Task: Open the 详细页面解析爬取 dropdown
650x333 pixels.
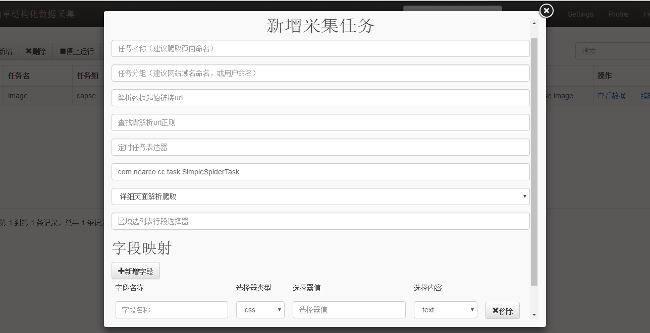Action: click(320, 196)
